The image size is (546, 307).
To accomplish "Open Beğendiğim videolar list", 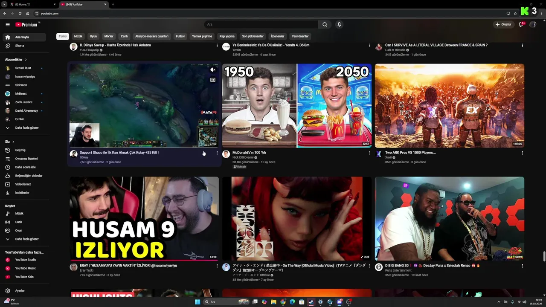I will pos(23,176).
